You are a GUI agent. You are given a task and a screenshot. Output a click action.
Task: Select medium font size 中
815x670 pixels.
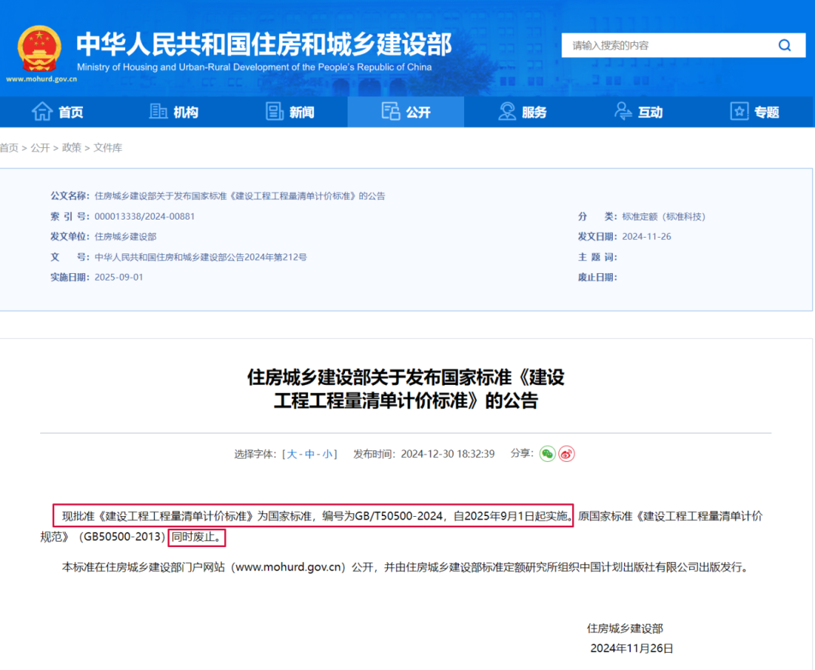coord(309,454)
